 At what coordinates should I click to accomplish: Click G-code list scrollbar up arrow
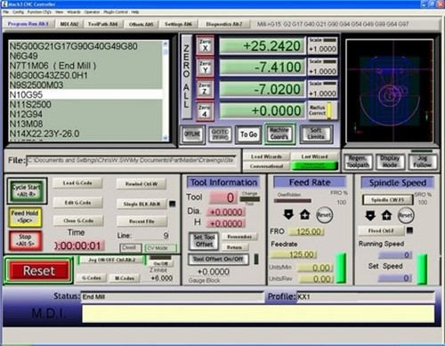166,44
